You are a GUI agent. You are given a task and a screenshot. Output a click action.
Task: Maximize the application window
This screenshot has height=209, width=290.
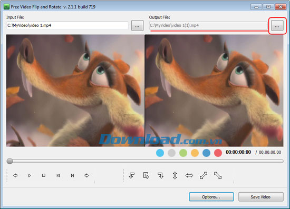268,7
